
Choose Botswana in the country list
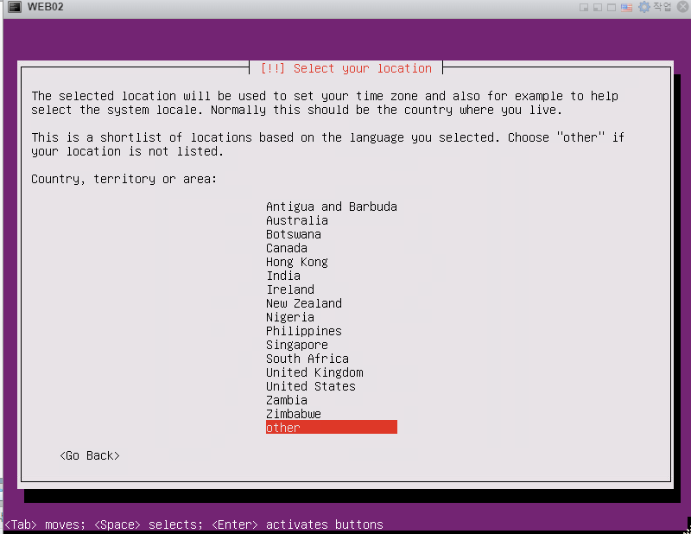click(332, 234)
